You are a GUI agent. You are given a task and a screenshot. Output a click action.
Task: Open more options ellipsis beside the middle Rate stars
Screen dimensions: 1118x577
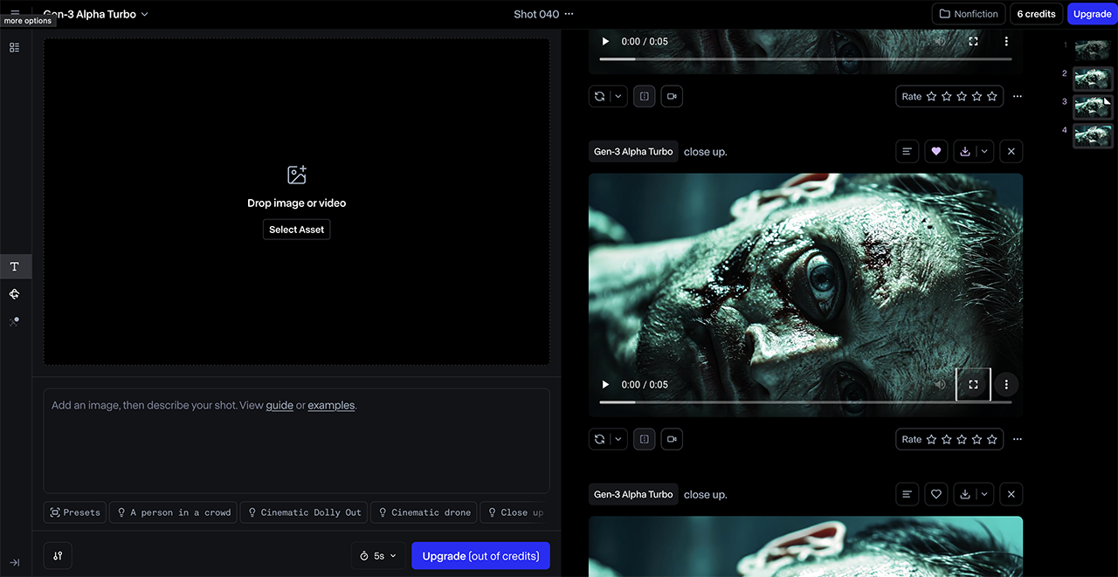point(1017,439)
